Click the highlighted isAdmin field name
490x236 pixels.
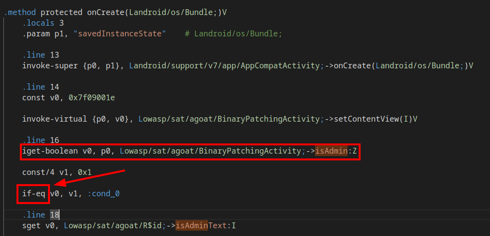tap(332, 151)
